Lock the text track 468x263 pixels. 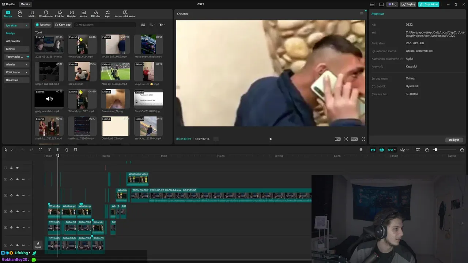pyautogui.click(x=11, y=168)
